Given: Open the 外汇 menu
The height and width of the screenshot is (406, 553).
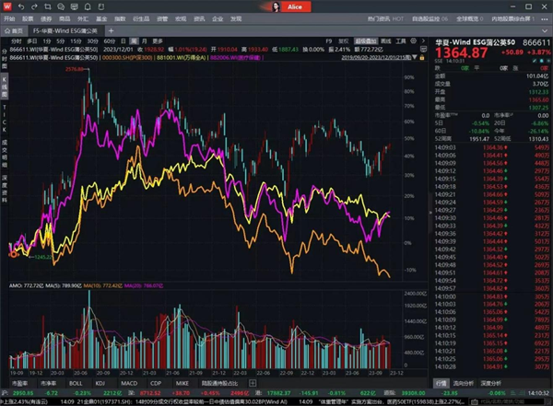Looking at the screenshot, I should 83,18.
